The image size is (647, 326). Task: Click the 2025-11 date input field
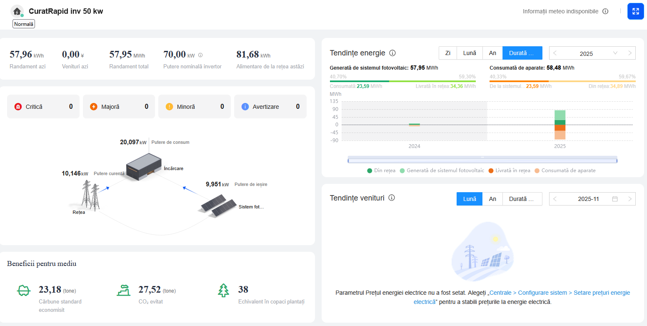(588, 199)
